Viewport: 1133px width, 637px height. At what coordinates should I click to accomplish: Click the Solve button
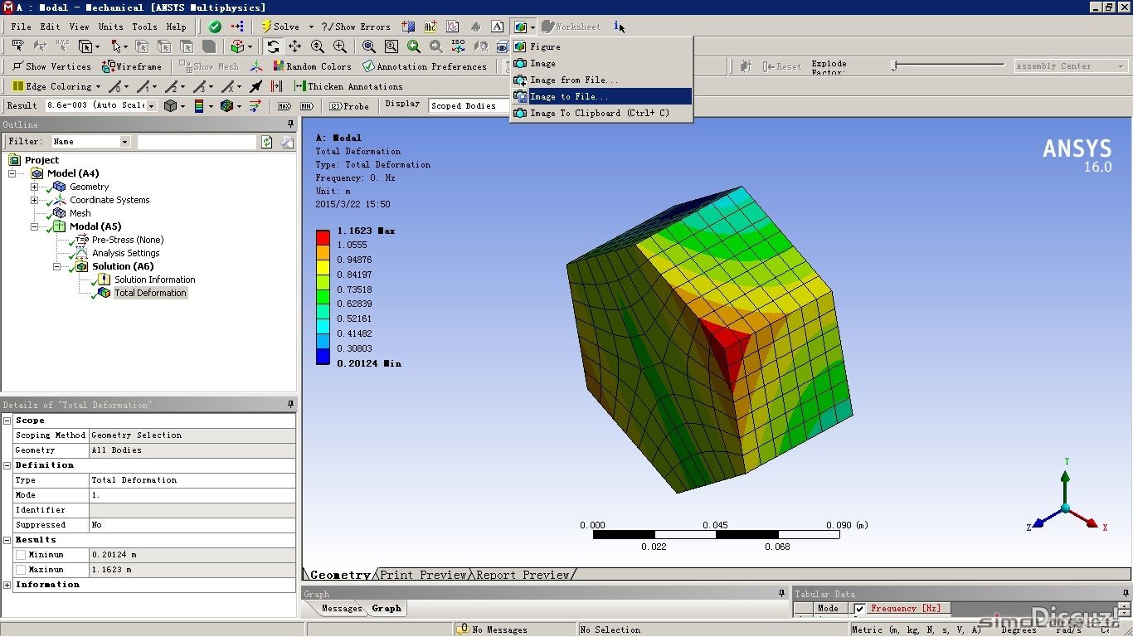[280, 27]
